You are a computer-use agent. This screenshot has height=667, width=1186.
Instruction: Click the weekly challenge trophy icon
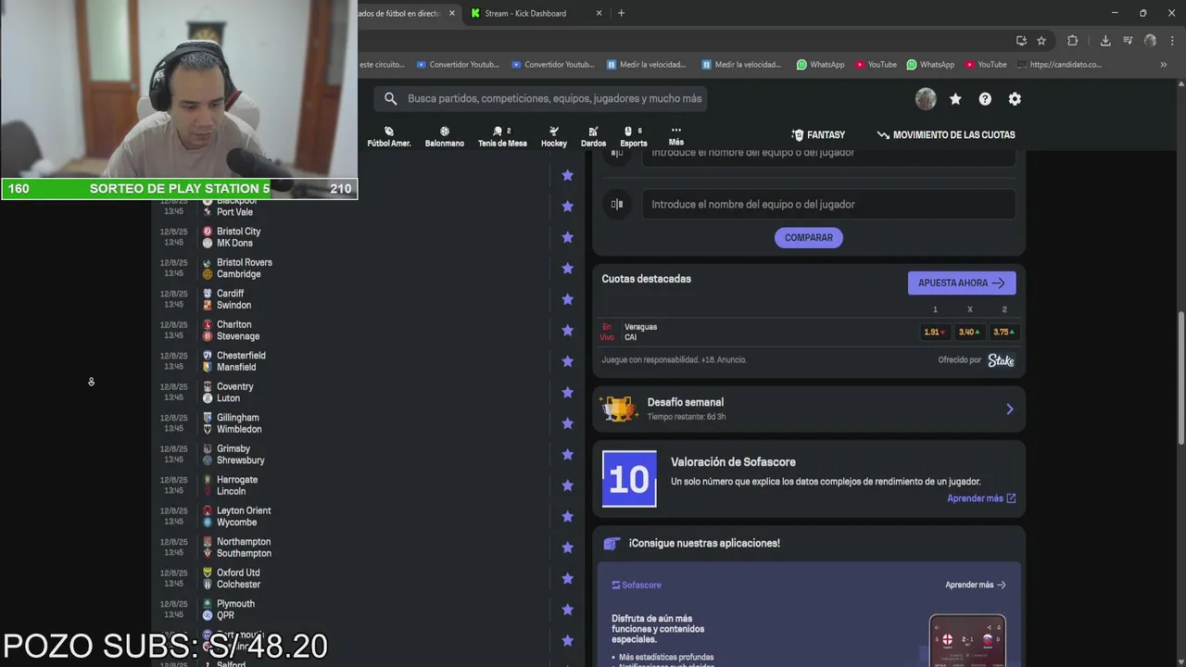coord(618,409)
